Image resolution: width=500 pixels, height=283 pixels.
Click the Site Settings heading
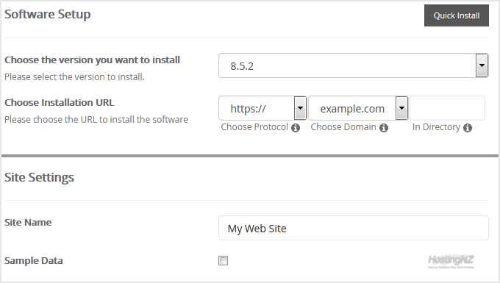tap(39, 177)
